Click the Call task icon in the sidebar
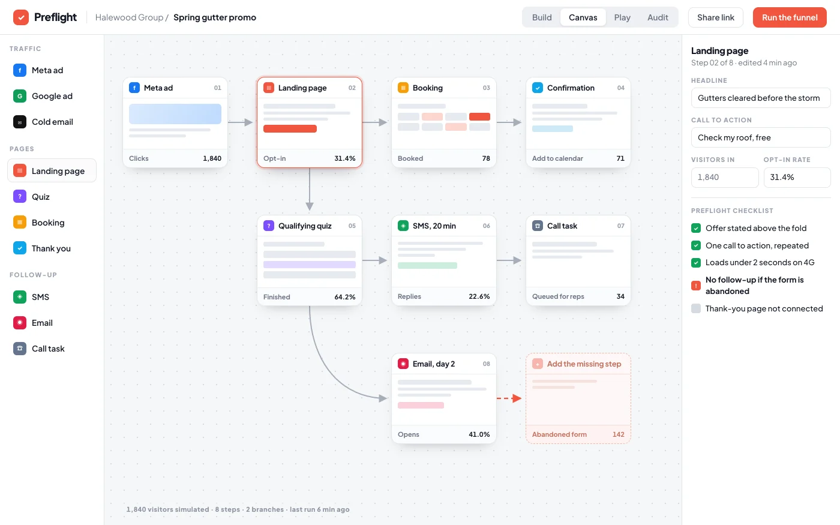The height and width of the screenshot is (525, 840). 20,349
